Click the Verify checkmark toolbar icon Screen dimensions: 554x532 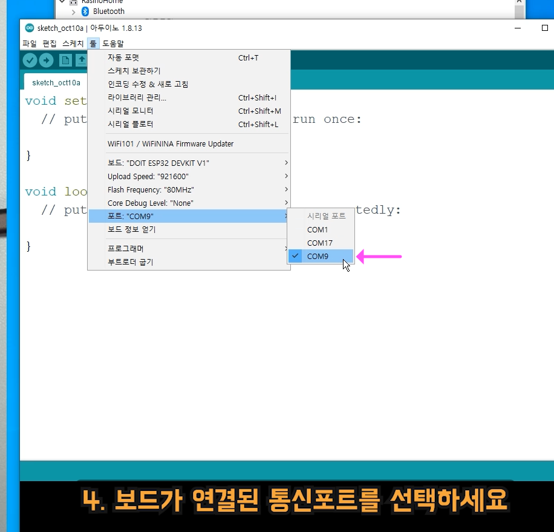30,61
